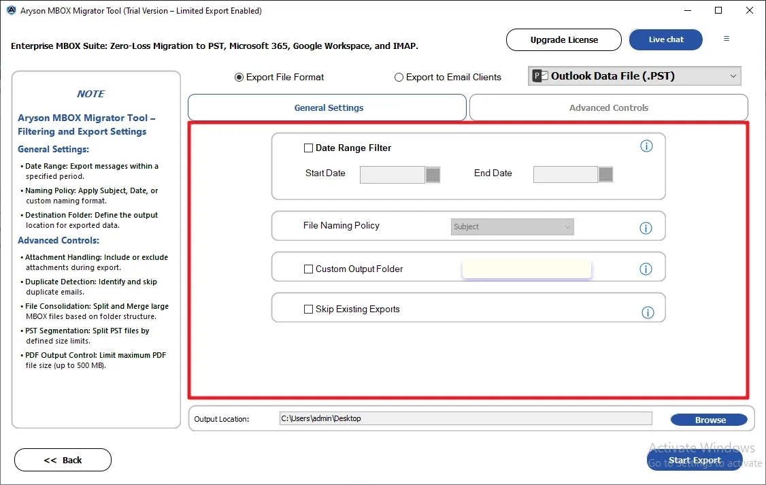Click the Start Date input field
The image size is (766, 485).
(393, 175)
